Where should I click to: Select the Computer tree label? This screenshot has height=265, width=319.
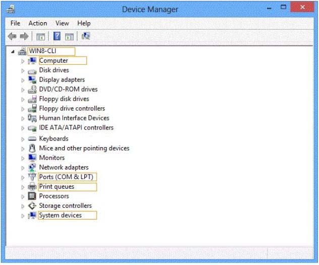click(x=54, y=61)
